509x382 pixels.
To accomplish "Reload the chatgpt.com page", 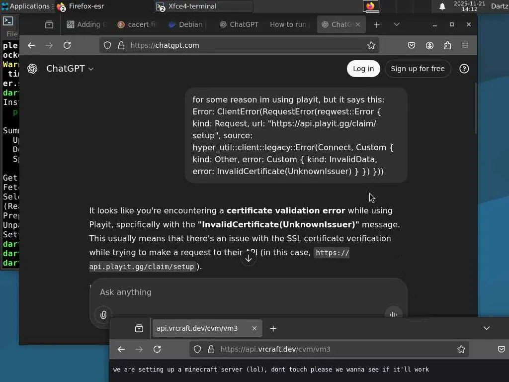I will pyautogui.click(x=67, y=45).
